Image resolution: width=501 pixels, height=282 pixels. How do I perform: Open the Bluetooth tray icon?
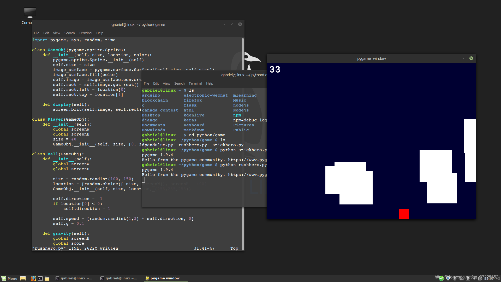coord(455,278)
